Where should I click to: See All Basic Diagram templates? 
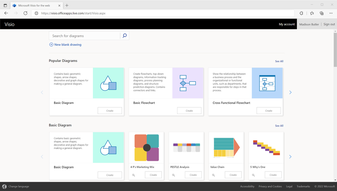click(x=279, y=126)
